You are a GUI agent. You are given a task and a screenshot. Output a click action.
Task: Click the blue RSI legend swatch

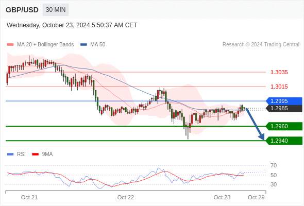[10, 154]
